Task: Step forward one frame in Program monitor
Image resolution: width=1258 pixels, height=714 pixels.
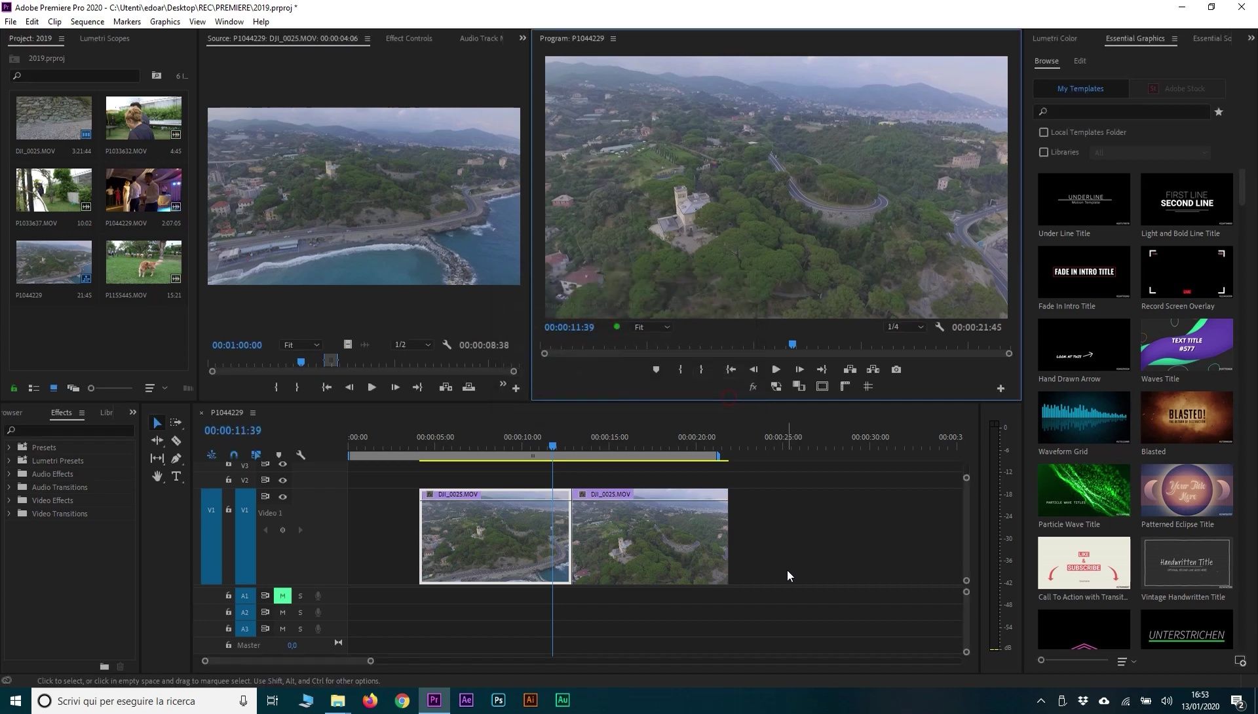Action: click(799, 369)
